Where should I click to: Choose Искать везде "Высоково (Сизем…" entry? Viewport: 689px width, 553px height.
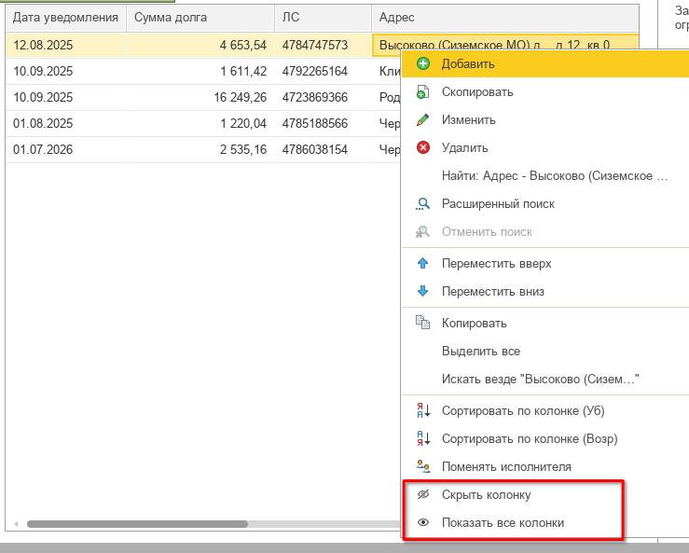click(540, 380)
